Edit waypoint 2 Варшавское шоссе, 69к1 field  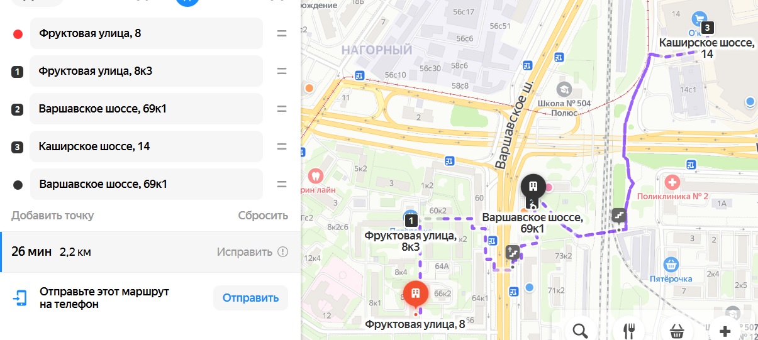coord(146,109)
